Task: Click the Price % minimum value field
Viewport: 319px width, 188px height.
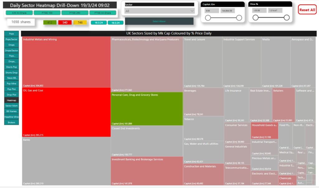Action: 259,10
